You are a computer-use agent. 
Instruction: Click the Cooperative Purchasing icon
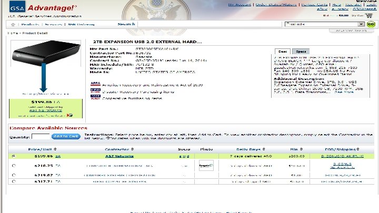tap(95, 97)
